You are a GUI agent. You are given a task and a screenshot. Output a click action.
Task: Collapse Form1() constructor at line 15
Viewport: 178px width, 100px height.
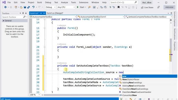pyautogui.click(x=44, y=28)
